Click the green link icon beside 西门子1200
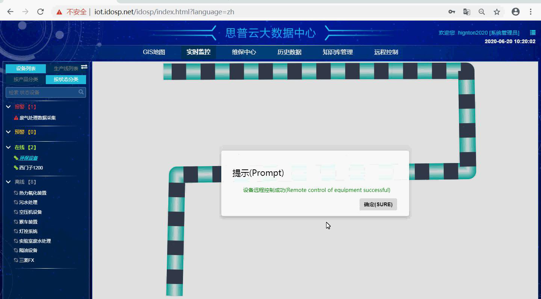This screenshot has width=541, height=299. pyautogui.click(x=16, y=168)
